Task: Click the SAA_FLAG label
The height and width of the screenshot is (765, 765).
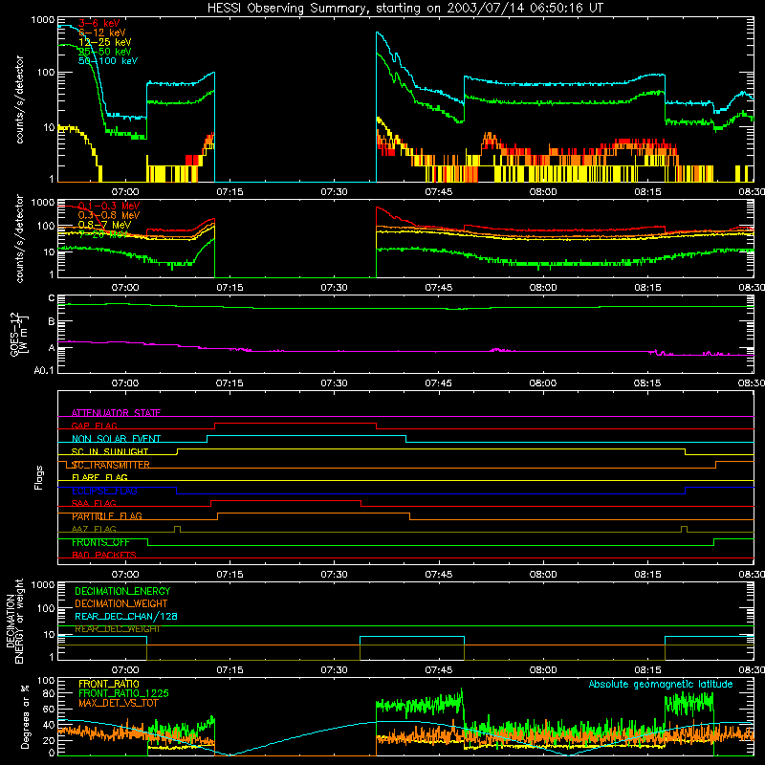Action: tap(94, 504)
